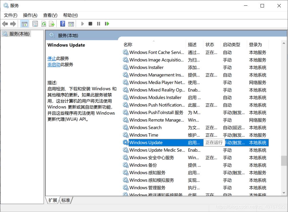This screenshot has height=212, width=288.
Task: Click the 重启动 service link
Action: [x=54, y=64]
